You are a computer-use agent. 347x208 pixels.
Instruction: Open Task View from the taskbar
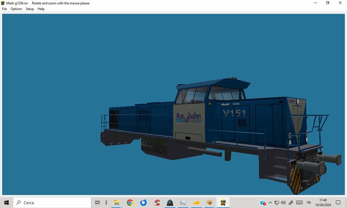[x=98, y=202]
